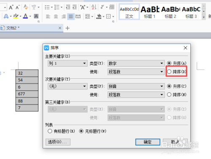Click table cell containing 677
211x159 pixels.
coord(27,94)
